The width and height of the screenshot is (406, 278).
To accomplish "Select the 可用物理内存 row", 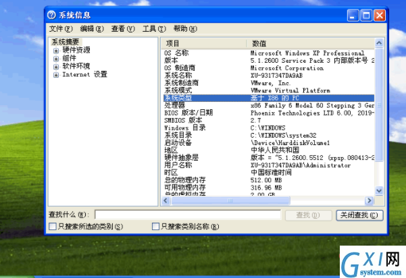I will 269,188.
